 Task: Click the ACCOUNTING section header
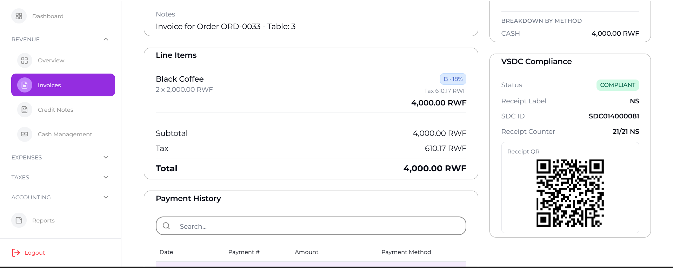coord(31,197)
